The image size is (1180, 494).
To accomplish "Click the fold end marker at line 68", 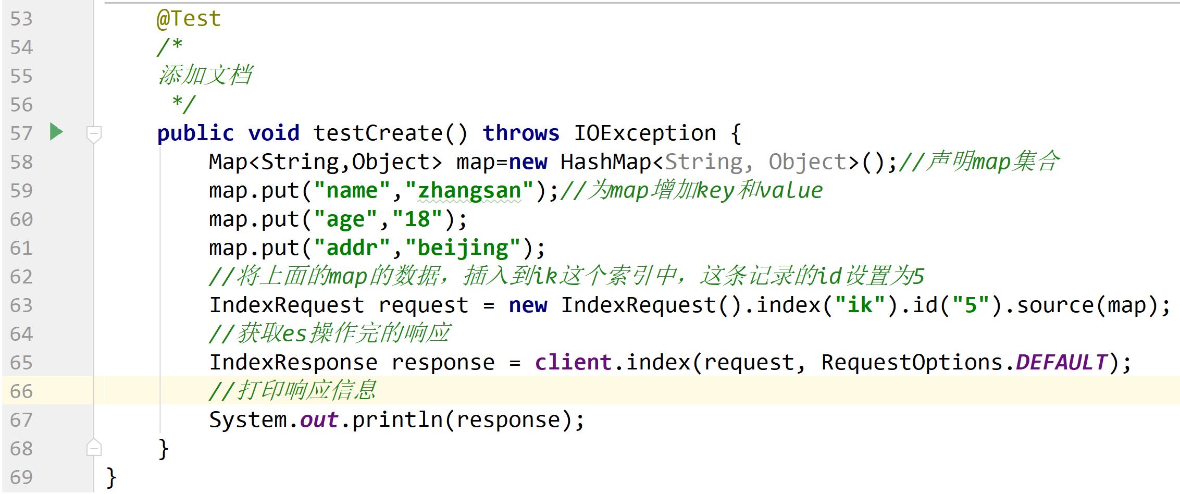I will coord(94,448).
